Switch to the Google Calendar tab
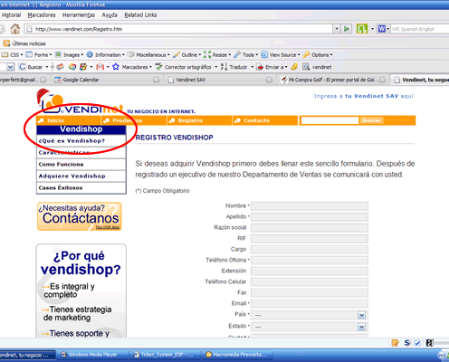The height and width of the screenshot is (362, 449). click(107, 80)
